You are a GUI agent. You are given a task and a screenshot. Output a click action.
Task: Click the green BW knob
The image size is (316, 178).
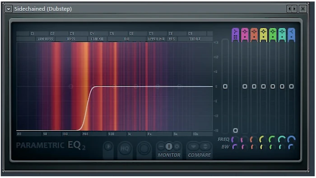click(x=272, y=147)
